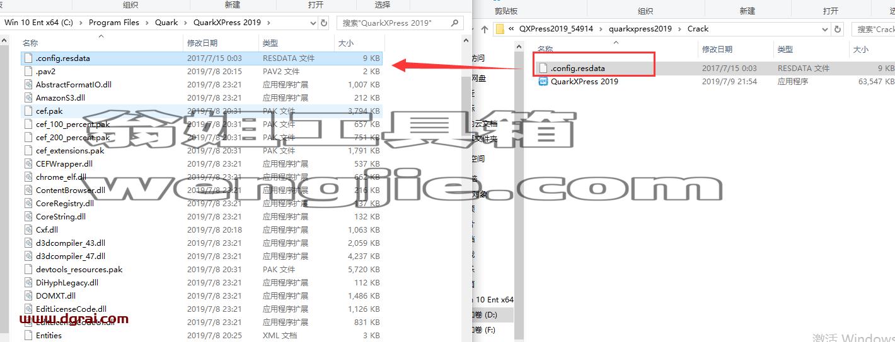This screenshot has width=895, height=342.
Task: Click the search box in Crack window
Action: (874, 29)
